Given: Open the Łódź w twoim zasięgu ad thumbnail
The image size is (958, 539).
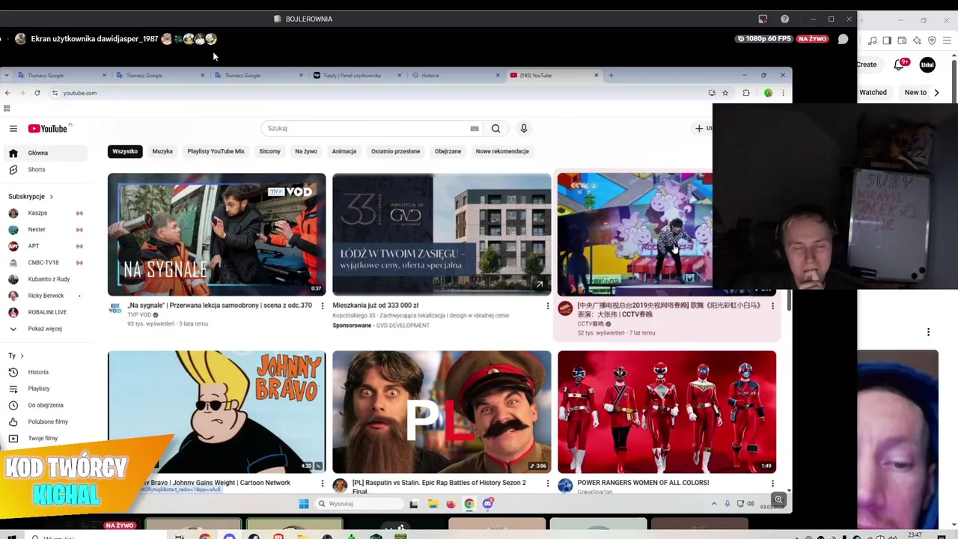Looking at the screenshot, I should (x=442, y=234).
